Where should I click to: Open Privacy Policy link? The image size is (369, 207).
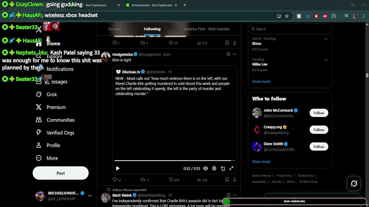pyautogui.click(x=284, y=176)
